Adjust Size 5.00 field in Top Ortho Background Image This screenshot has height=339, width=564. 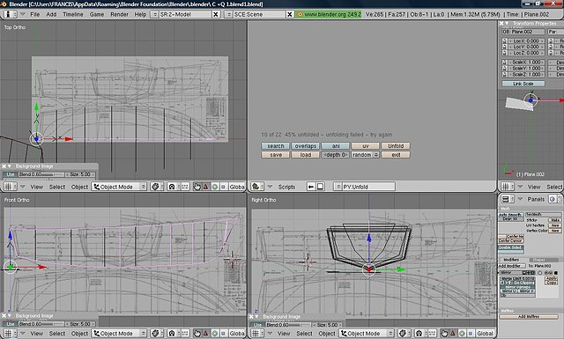point(80,174)
